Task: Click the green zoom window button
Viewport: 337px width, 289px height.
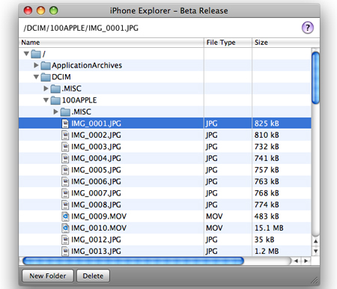Action: (54, 10)
